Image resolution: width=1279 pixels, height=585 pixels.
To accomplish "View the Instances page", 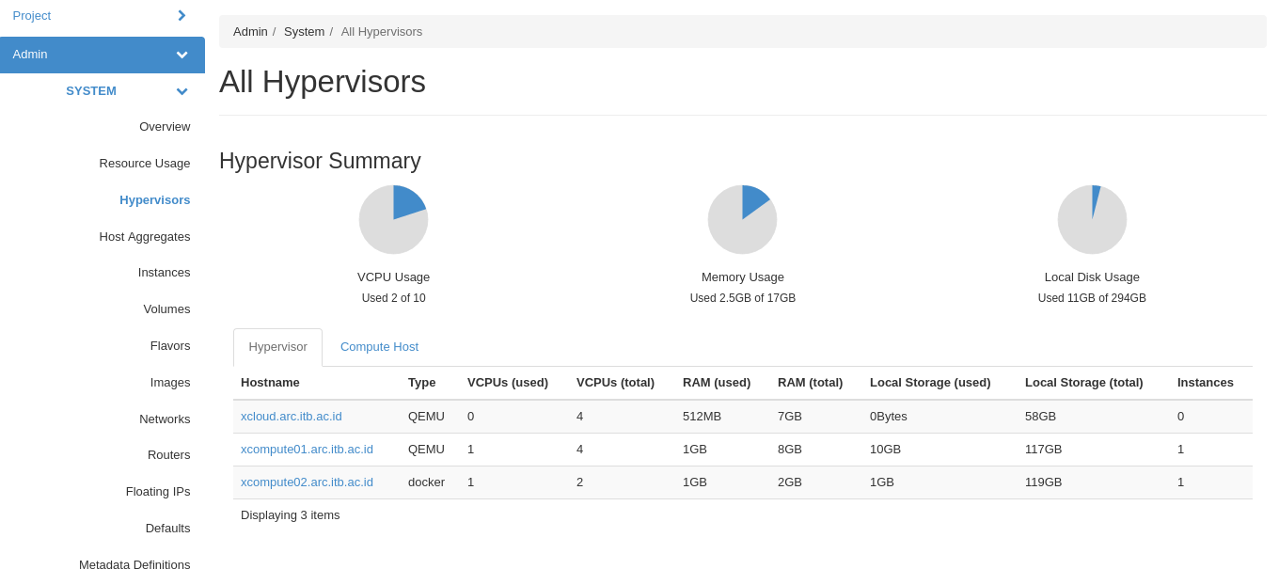I will (x=165, y=272).
